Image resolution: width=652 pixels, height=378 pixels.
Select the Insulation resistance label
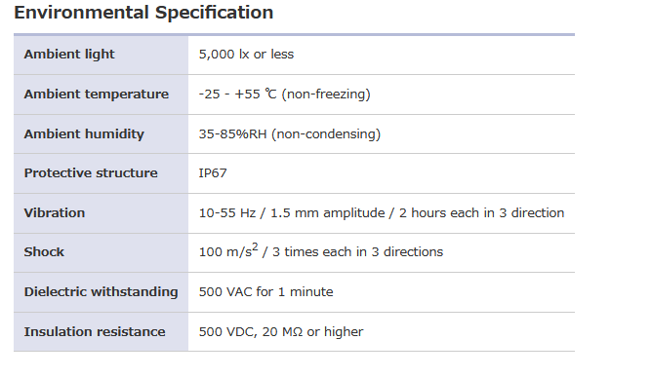click(95, 331)
